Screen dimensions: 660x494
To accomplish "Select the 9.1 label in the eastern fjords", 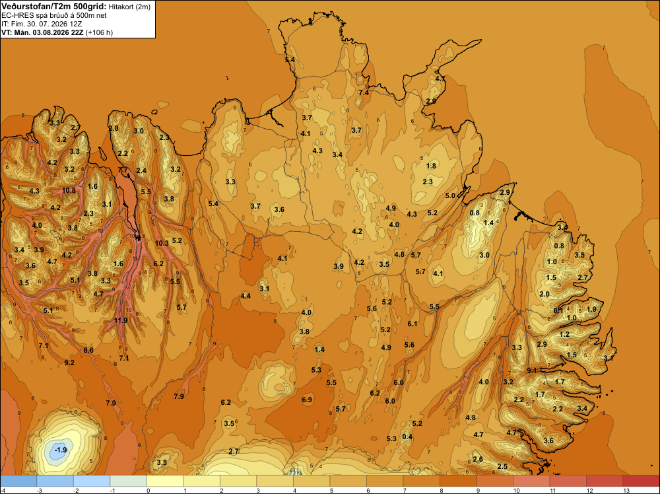I will click(x=532, y=370).
